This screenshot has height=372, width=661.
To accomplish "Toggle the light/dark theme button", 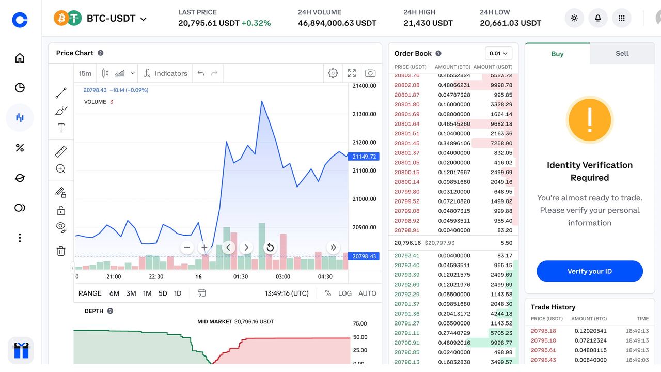I will (x=574, y=18).
